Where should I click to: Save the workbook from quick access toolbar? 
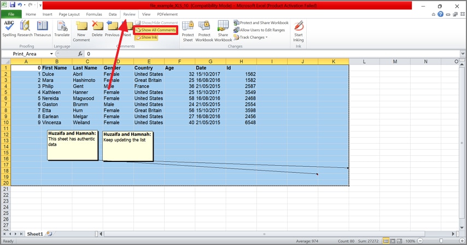point(12,5)
